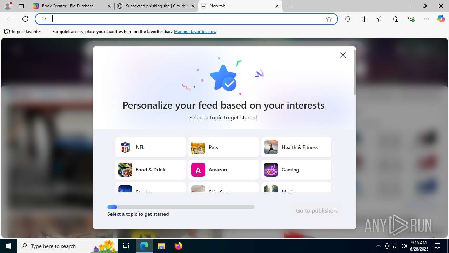Open the network tray icon
Screen dimensions: 449x253
395,246
